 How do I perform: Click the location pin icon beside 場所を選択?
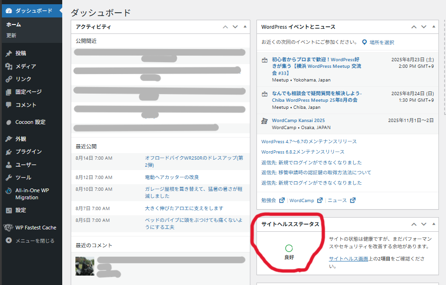pos(364,42)
